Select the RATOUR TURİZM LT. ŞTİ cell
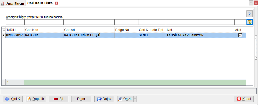The width and height of the screenshot is (258, 105). (89, 35)
